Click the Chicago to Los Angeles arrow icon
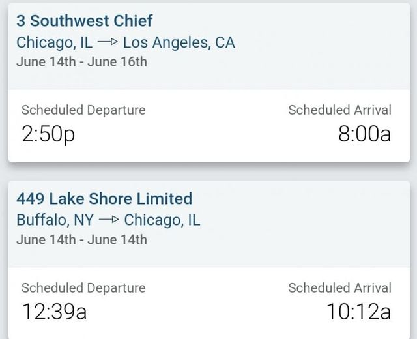417x339 pixels. [x=108, y=43]
